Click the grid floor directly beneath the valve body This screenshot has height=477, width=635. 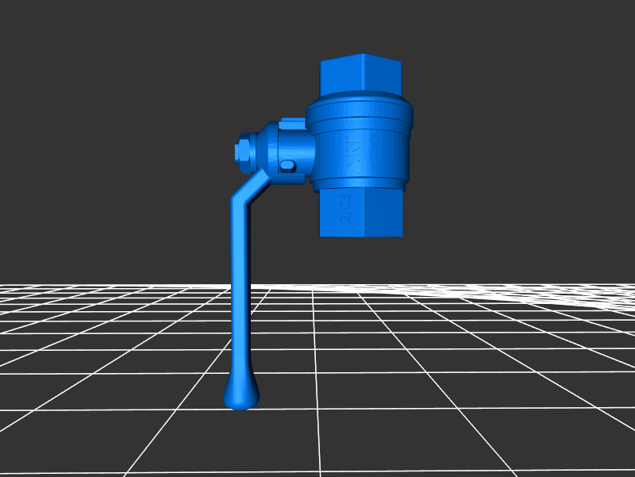[361, 317]
